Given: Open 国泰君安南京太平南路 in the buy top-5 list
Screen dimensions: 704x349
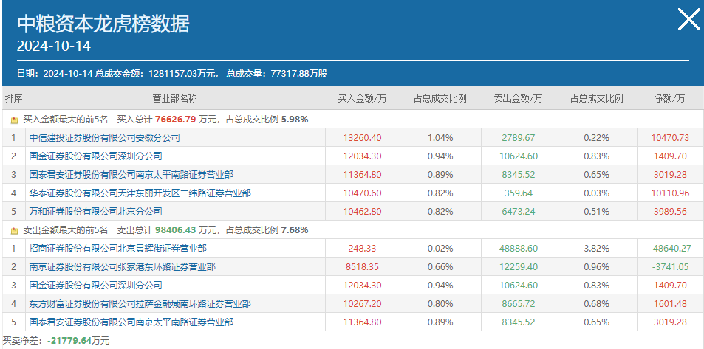Looking at the screenshot, I should pyautogui.click(x=131, y=174).
